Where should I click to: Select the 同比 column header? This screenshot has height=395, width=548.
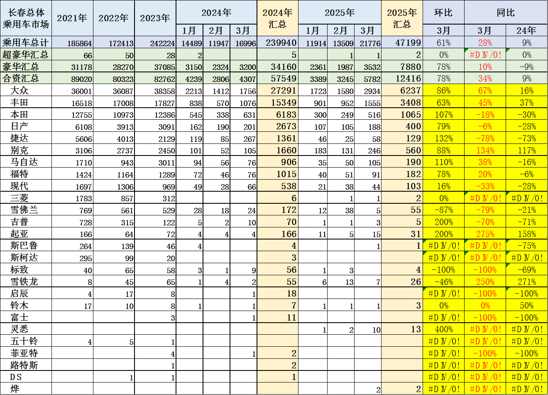coord(505,12)
